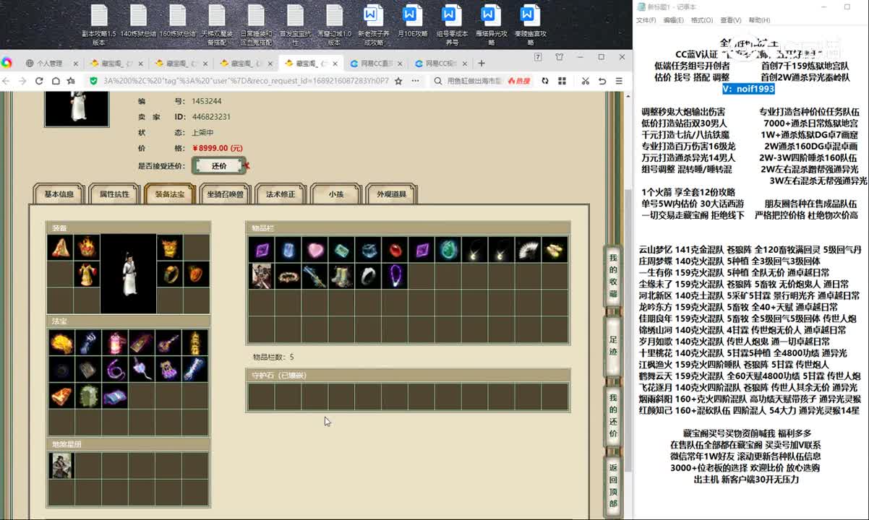Click the blue sword item in inventory
The height and width of the screenshot is (520, 869).
314,276
